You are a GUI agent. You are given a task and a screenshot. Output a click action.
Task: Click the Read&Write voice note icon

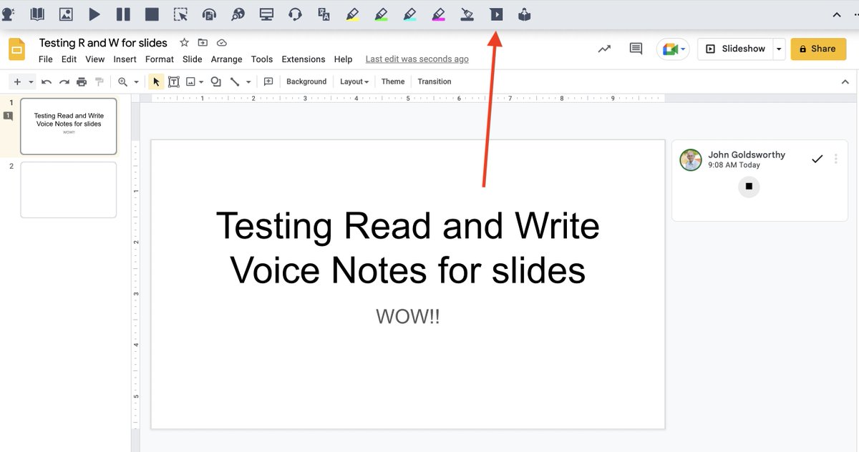[x=495, y=14]
